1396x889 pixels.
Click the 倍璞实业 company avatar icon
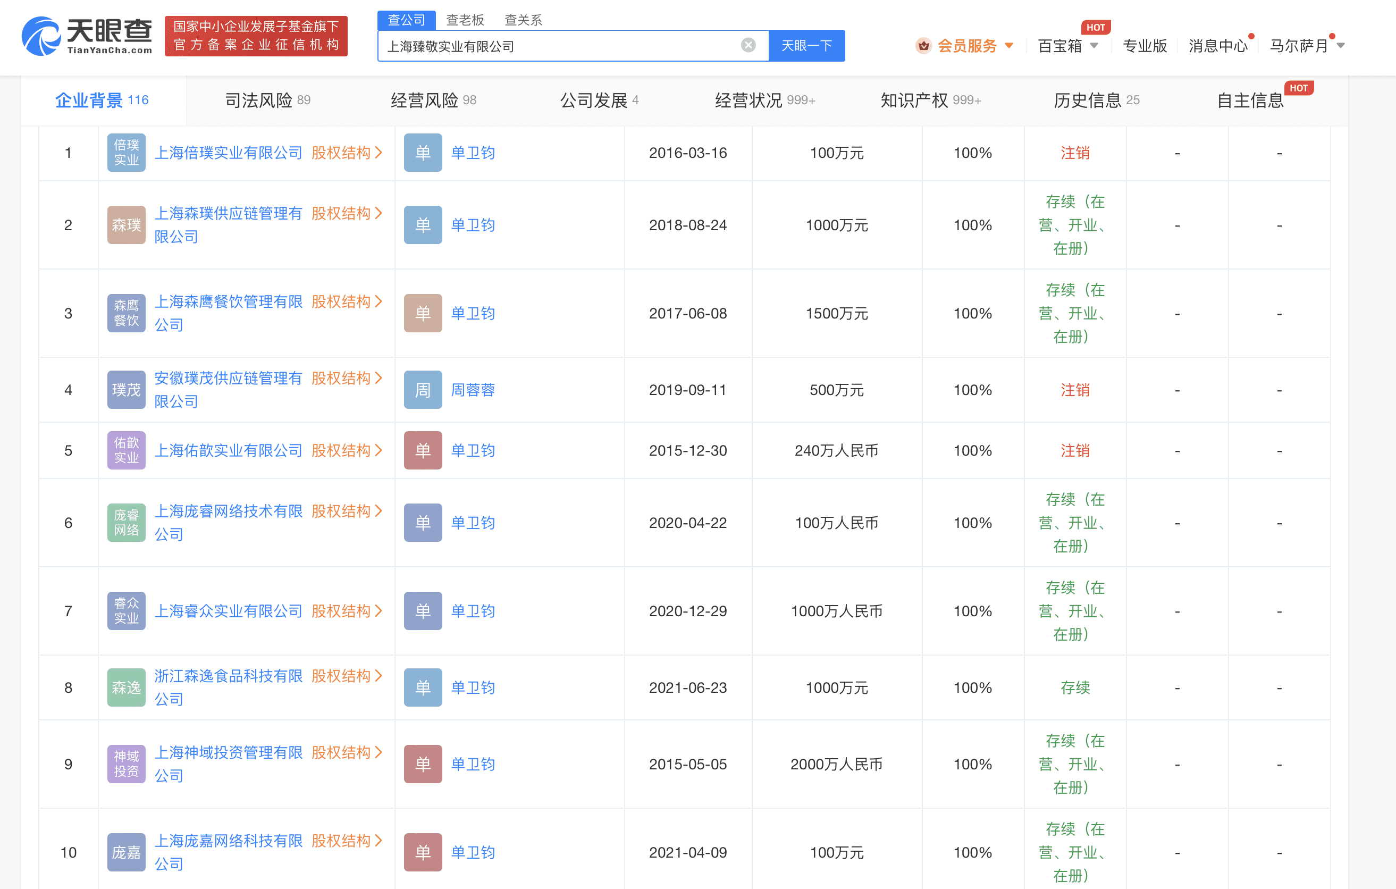(126, 153)
